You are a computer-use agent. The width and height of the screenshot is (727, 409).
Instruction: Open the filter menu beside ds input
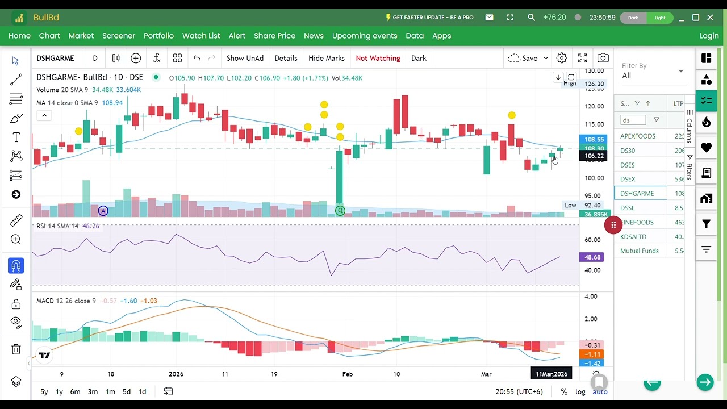tap(657, 120)
